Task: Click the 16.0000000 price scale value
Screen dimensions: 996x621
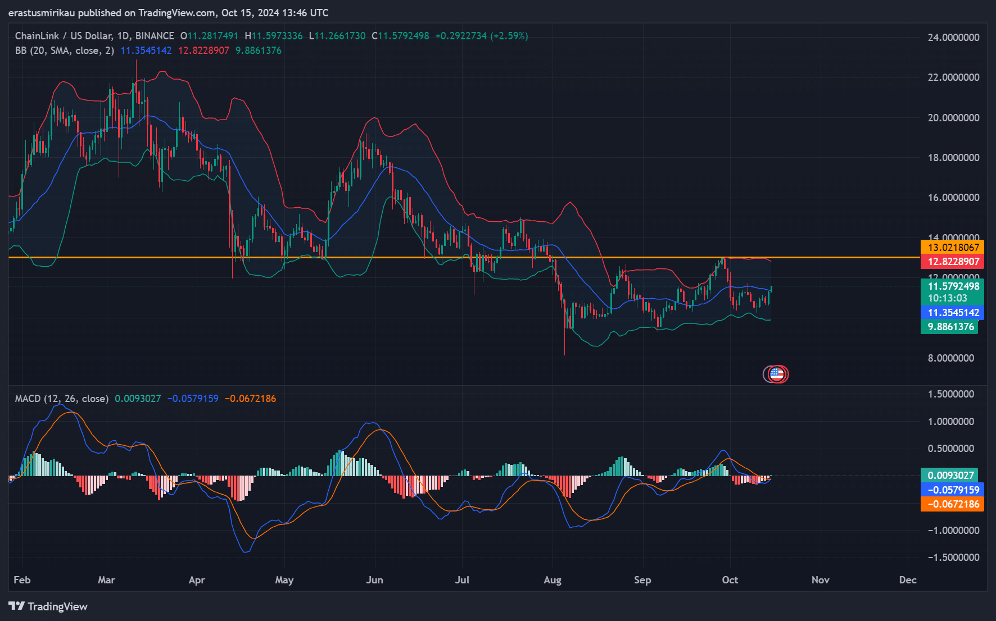Action: pos(953,198)
